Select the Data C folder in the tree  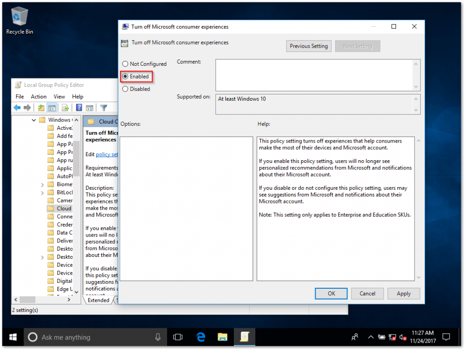(x=60, y=232)
